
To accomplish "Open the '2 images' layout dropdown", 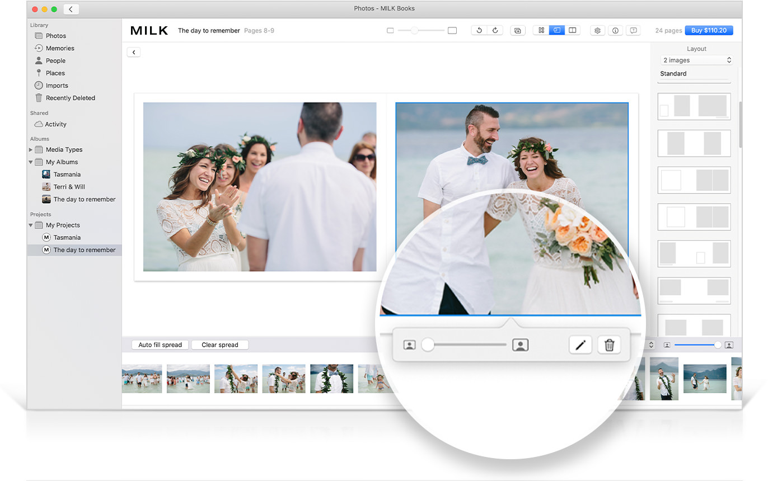I will 696,60.
